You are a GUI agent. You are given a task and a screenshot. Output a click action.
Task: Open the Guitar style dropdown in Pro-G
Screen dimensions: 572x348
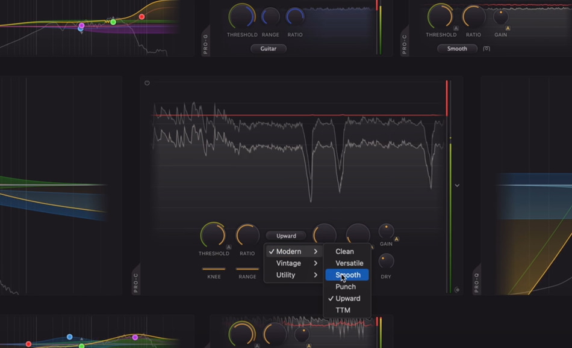pyautogui.click(x=269, y=49)
